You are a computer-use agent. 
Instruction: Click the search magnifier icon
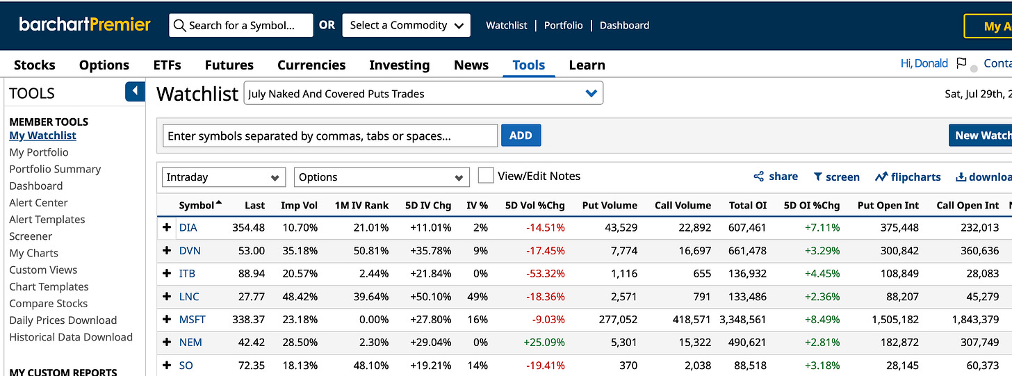180,26
